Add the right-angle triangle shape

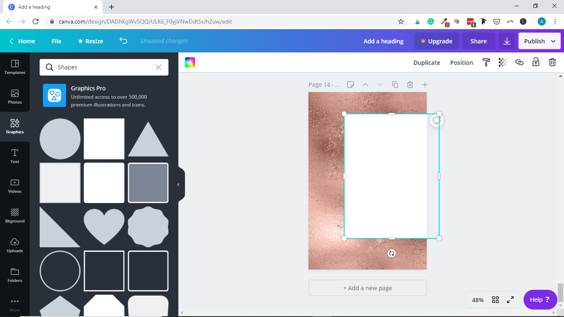click(x=60, y=227)
